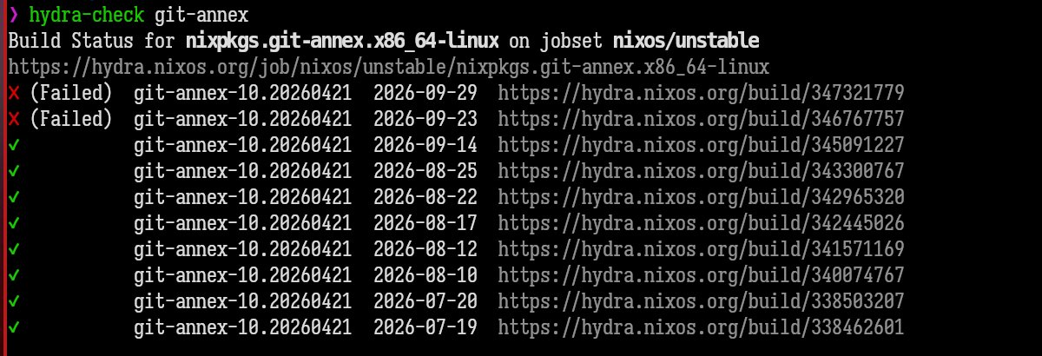Screen dimensions: 1042x356
Task: Open build link 347321779
Action: pyautogui.click(x=702, y=93)
